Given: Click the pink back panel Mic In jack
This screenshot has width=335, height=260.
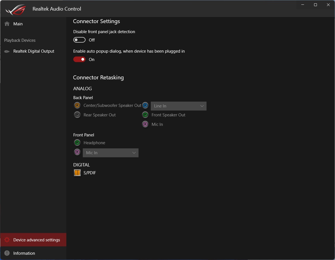Looking at the screenshot, I should (145, 124).
